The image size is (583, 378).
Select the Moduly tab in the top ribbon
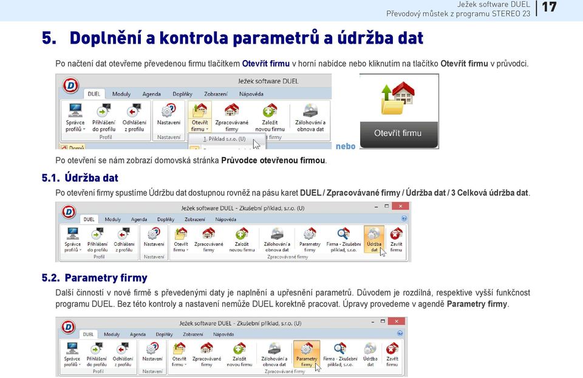pyautogui.click(x=121, y=94)
